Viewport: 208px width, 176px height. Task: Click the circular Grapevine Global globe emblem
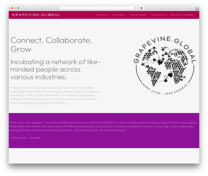click(165, 66)
